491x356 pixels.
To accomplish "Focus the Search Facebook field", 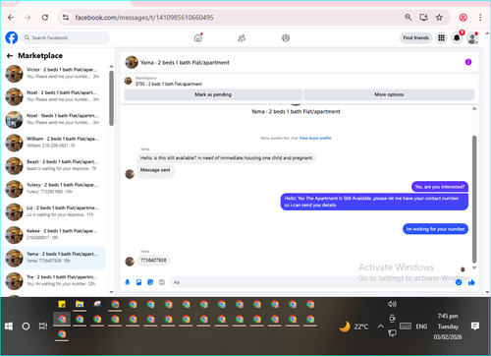I will pyautogui.click(x=66, y=37).
